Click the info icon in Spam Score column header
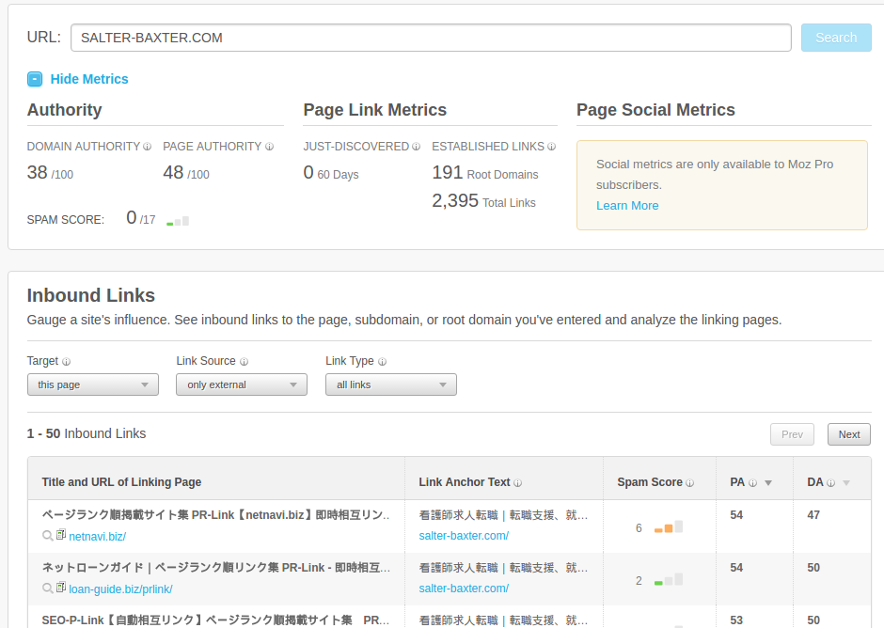Viewport: 884px width, 628px height. (689, 483)
